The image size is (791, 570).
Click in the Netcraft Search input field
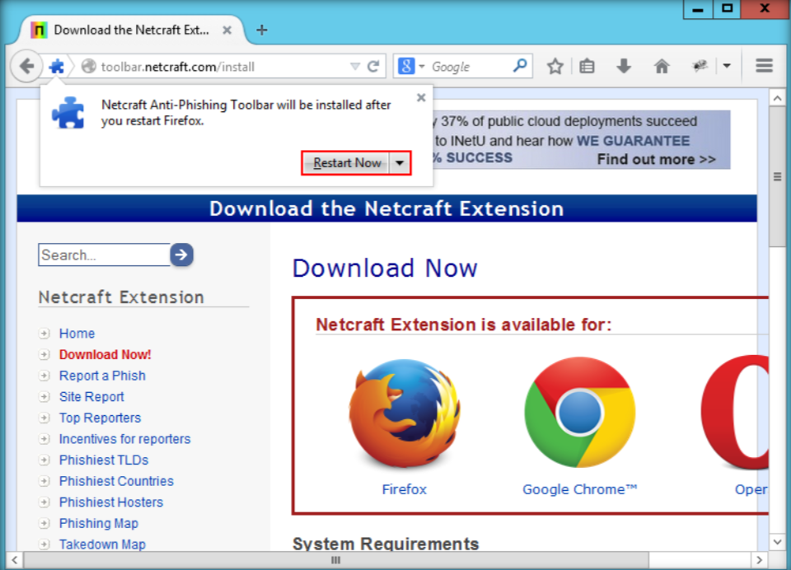(103, 255)
